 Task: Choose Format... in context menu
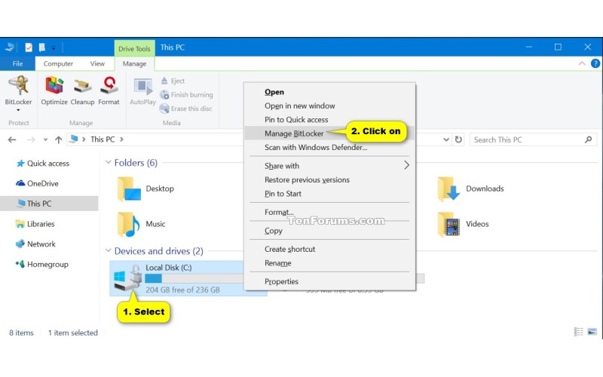coord(329,212)
